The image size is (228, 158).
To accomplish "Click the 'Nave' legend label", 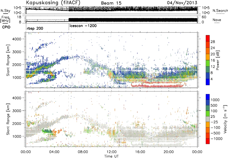I will point(217,20).
